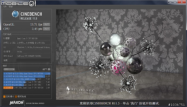Click the orange 'your score' legend swatch

coord(4,97)
